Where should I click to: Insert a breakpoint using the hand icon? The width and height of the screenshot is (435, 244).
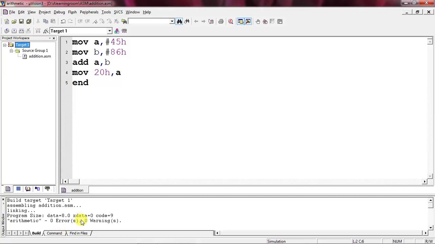tap(258, 21)
